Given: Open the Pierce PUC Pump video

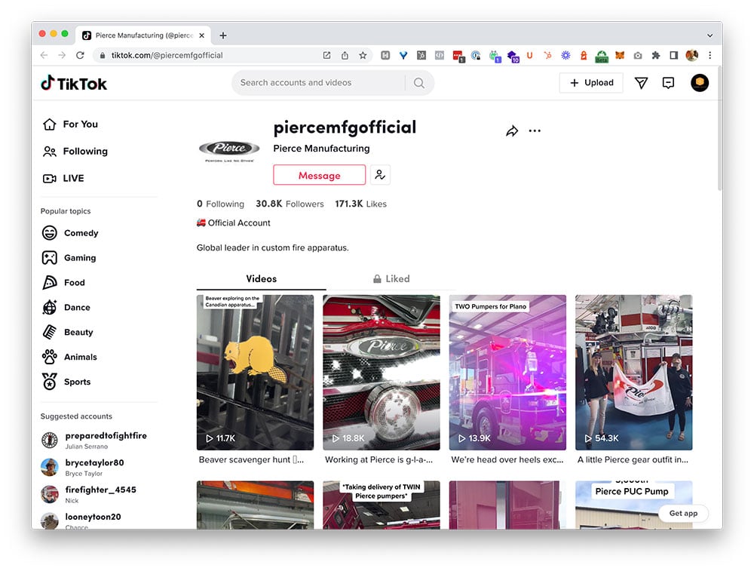Looking at the screenshot, I should coord(634,505).
